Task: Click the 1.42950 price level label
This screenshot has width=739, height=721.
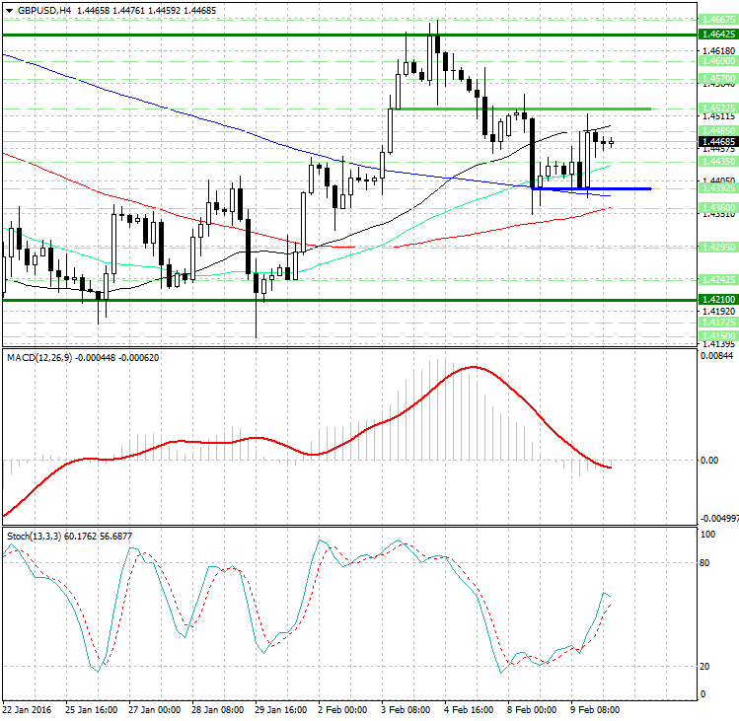Action: click(718, 248)
